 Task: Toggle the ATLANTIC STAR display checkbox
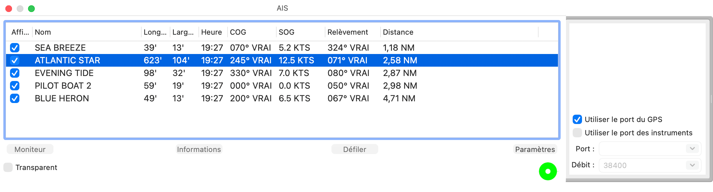[15, 60]
